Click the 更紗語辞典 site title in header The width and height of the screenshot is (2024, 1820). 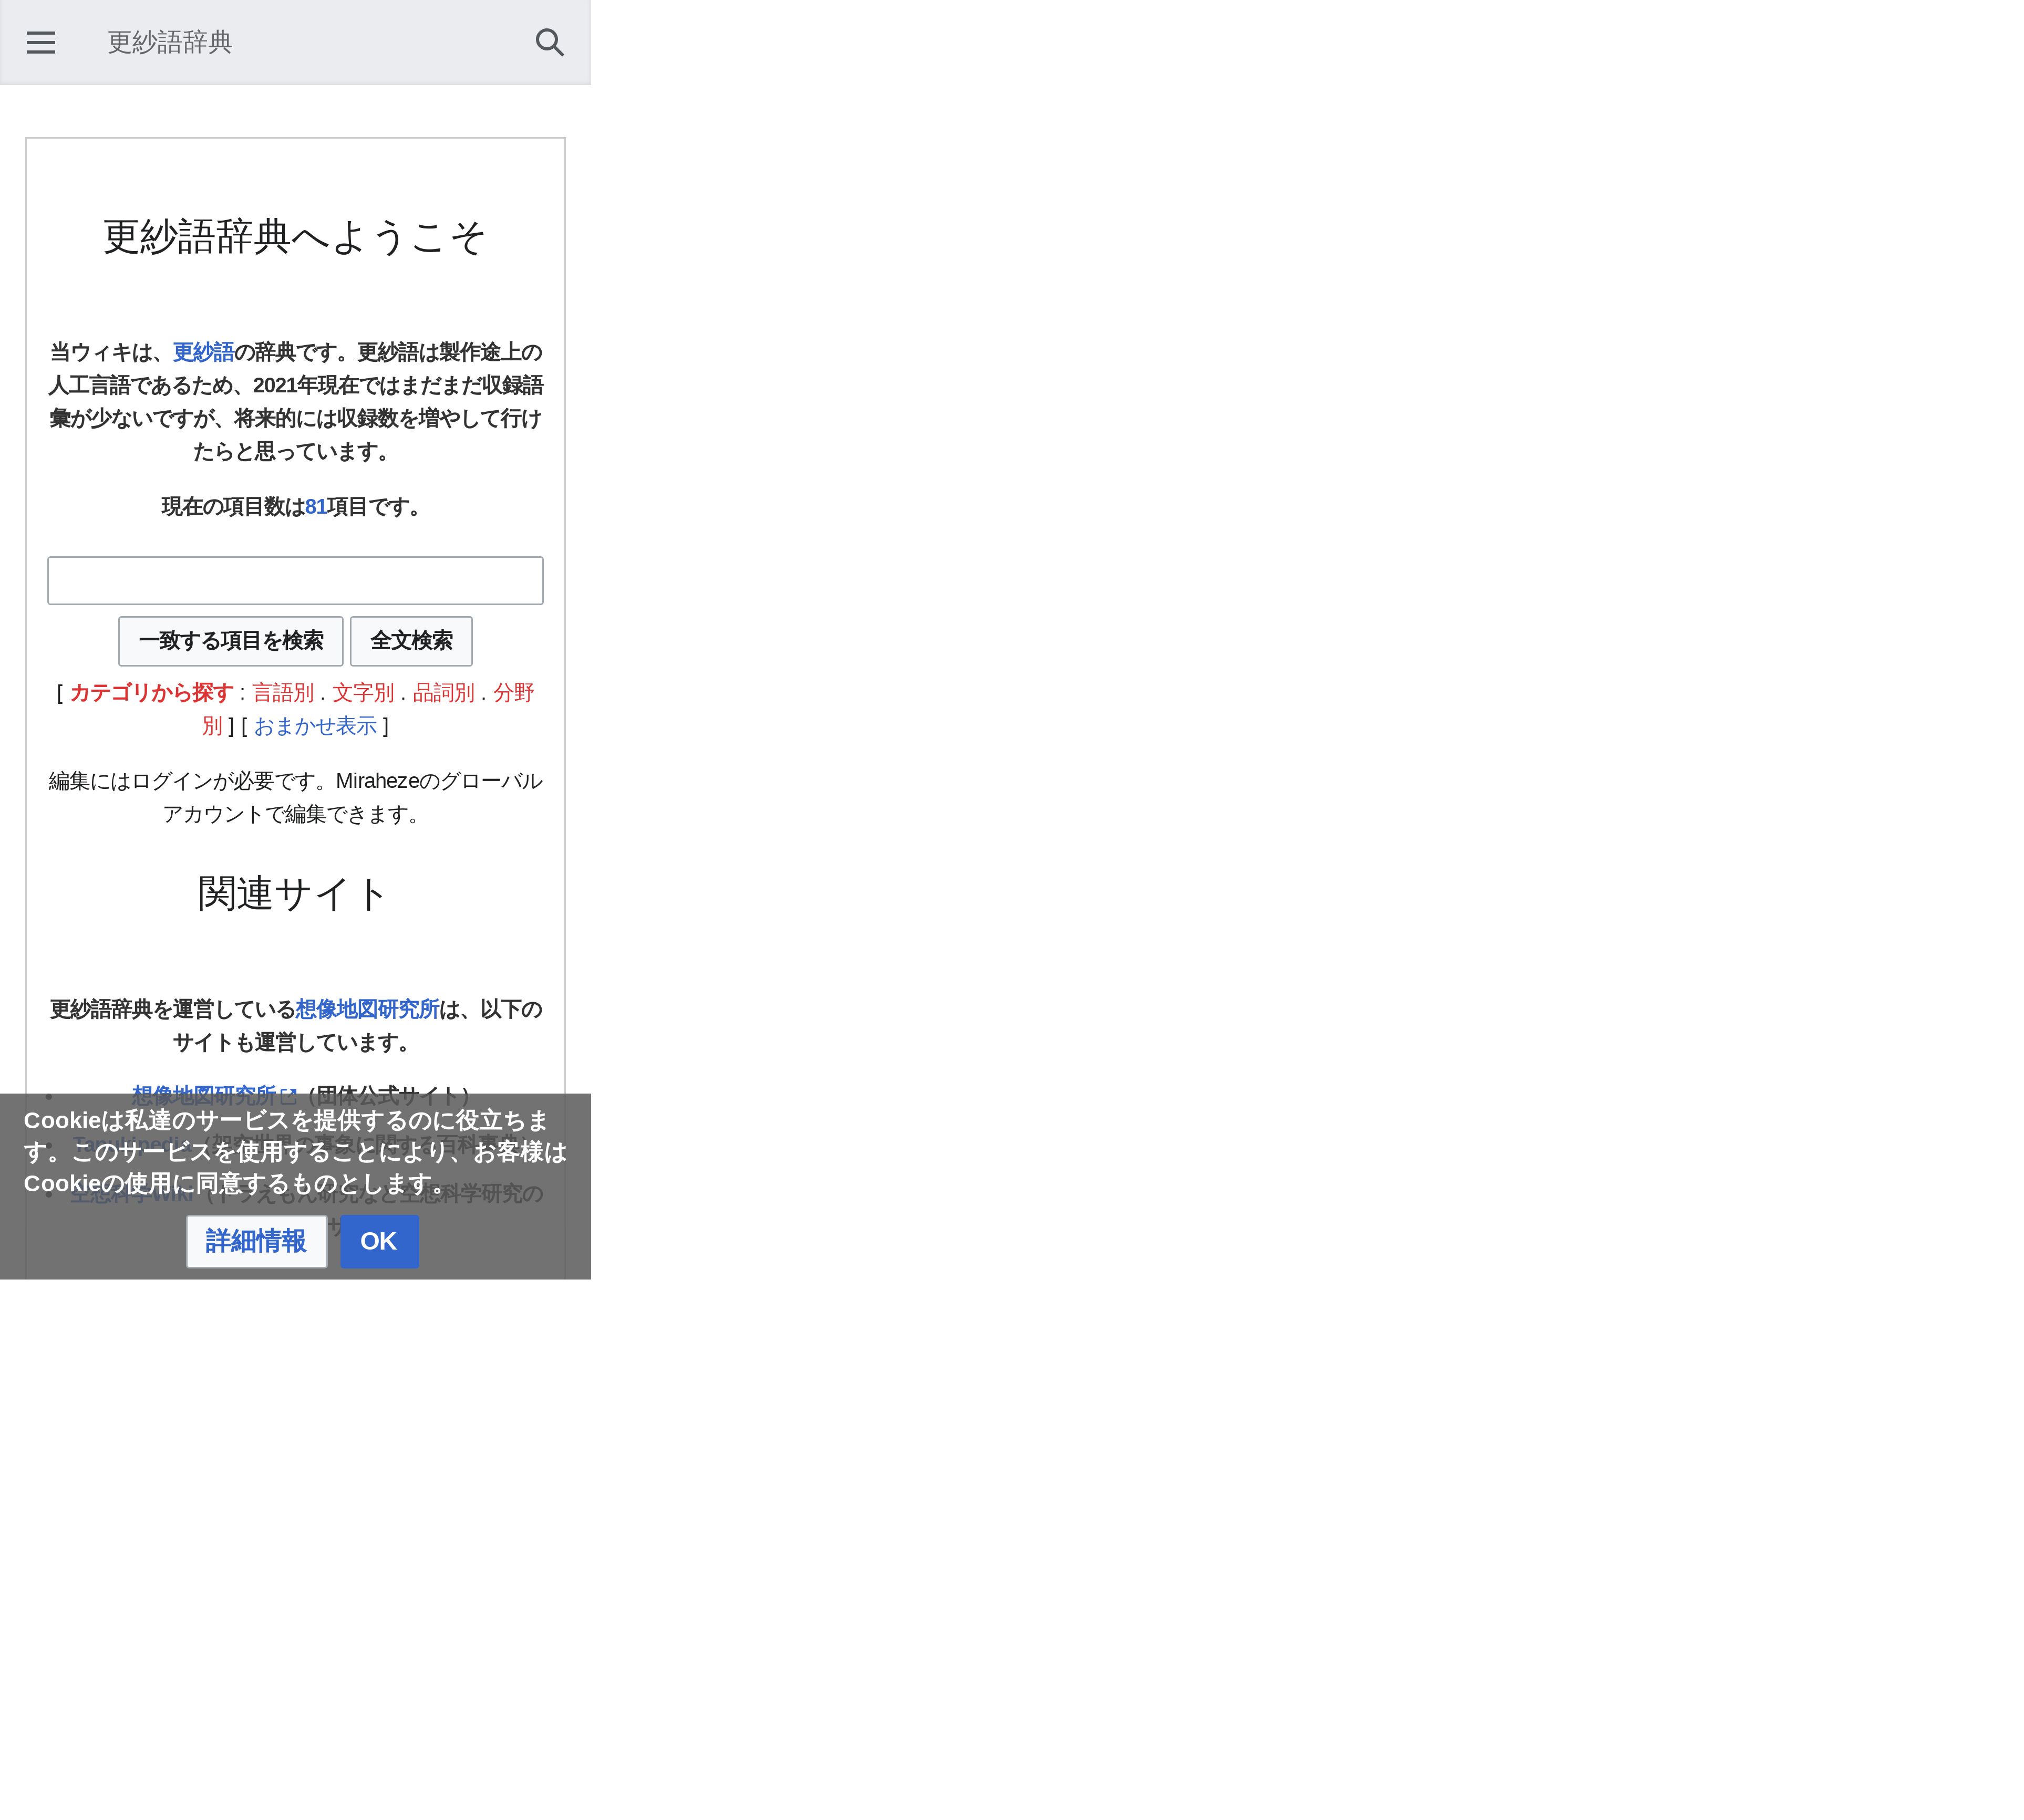click(x=170, y=42)
